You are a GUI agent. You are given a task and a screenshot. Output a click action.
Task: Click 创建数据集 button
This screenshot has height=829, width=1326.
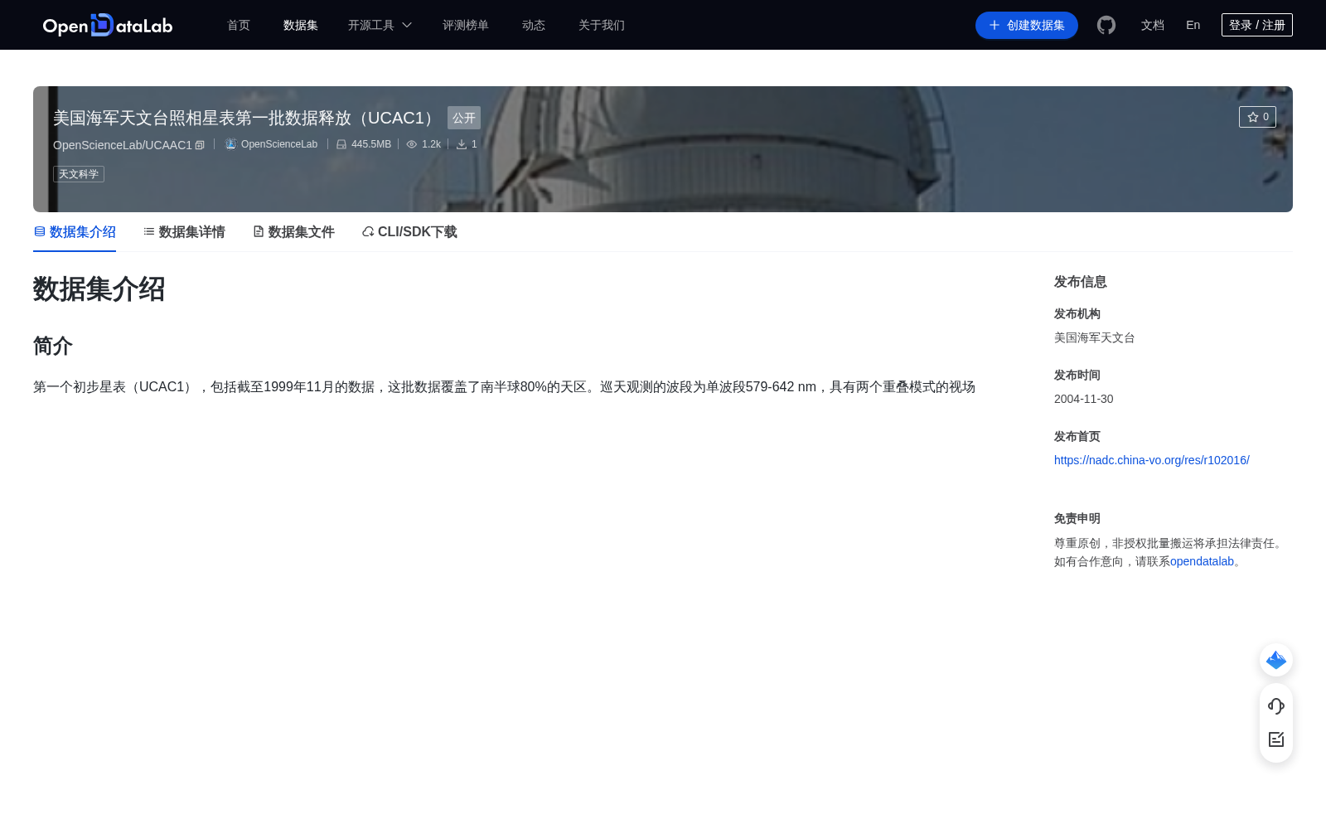(1027, 25)
